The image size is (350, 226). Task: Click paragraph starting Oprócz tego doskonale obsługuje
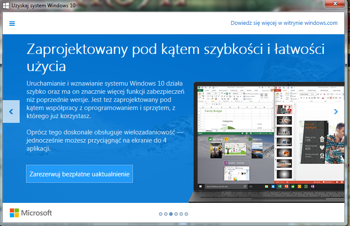click(x=105, y=140)
